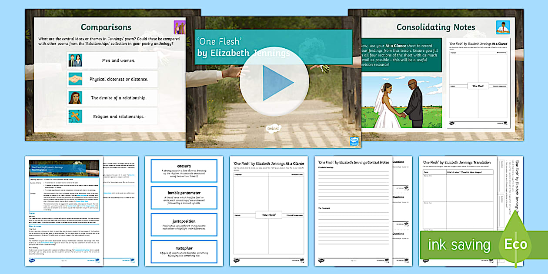Click the purple icon on the Comparisons slide corner
This screenshot has height=274, width=548.
[x=179, y=27]
